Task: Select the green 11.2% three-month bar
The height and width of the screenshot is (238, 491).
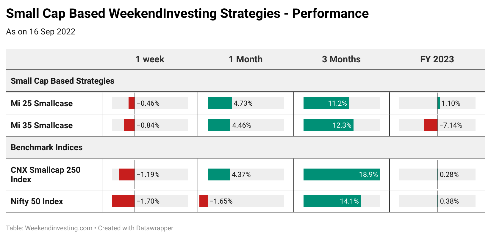Action: (326, 103)
